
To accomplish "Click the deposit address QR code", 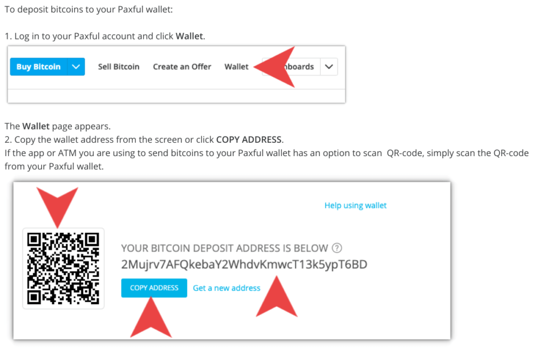I will coord(63,268).
